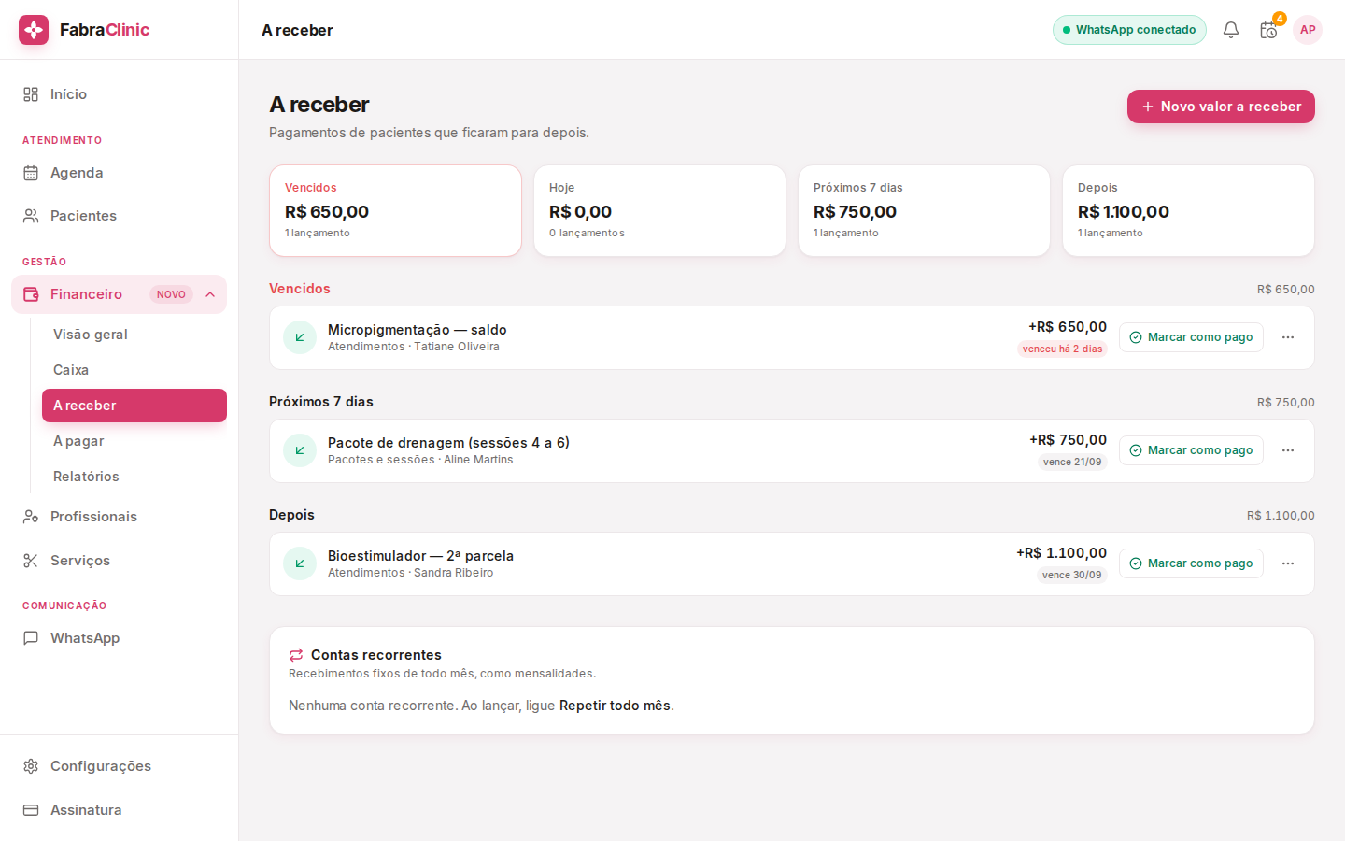Click the FabraClinic logo icon
Viewport: 1345px width, 841px height.
tap(34, 30)
